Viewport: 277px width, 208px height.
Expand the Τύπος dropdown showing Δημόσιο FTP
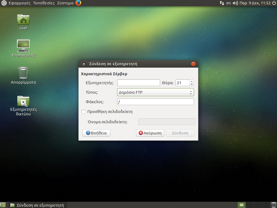pos(155,92)
